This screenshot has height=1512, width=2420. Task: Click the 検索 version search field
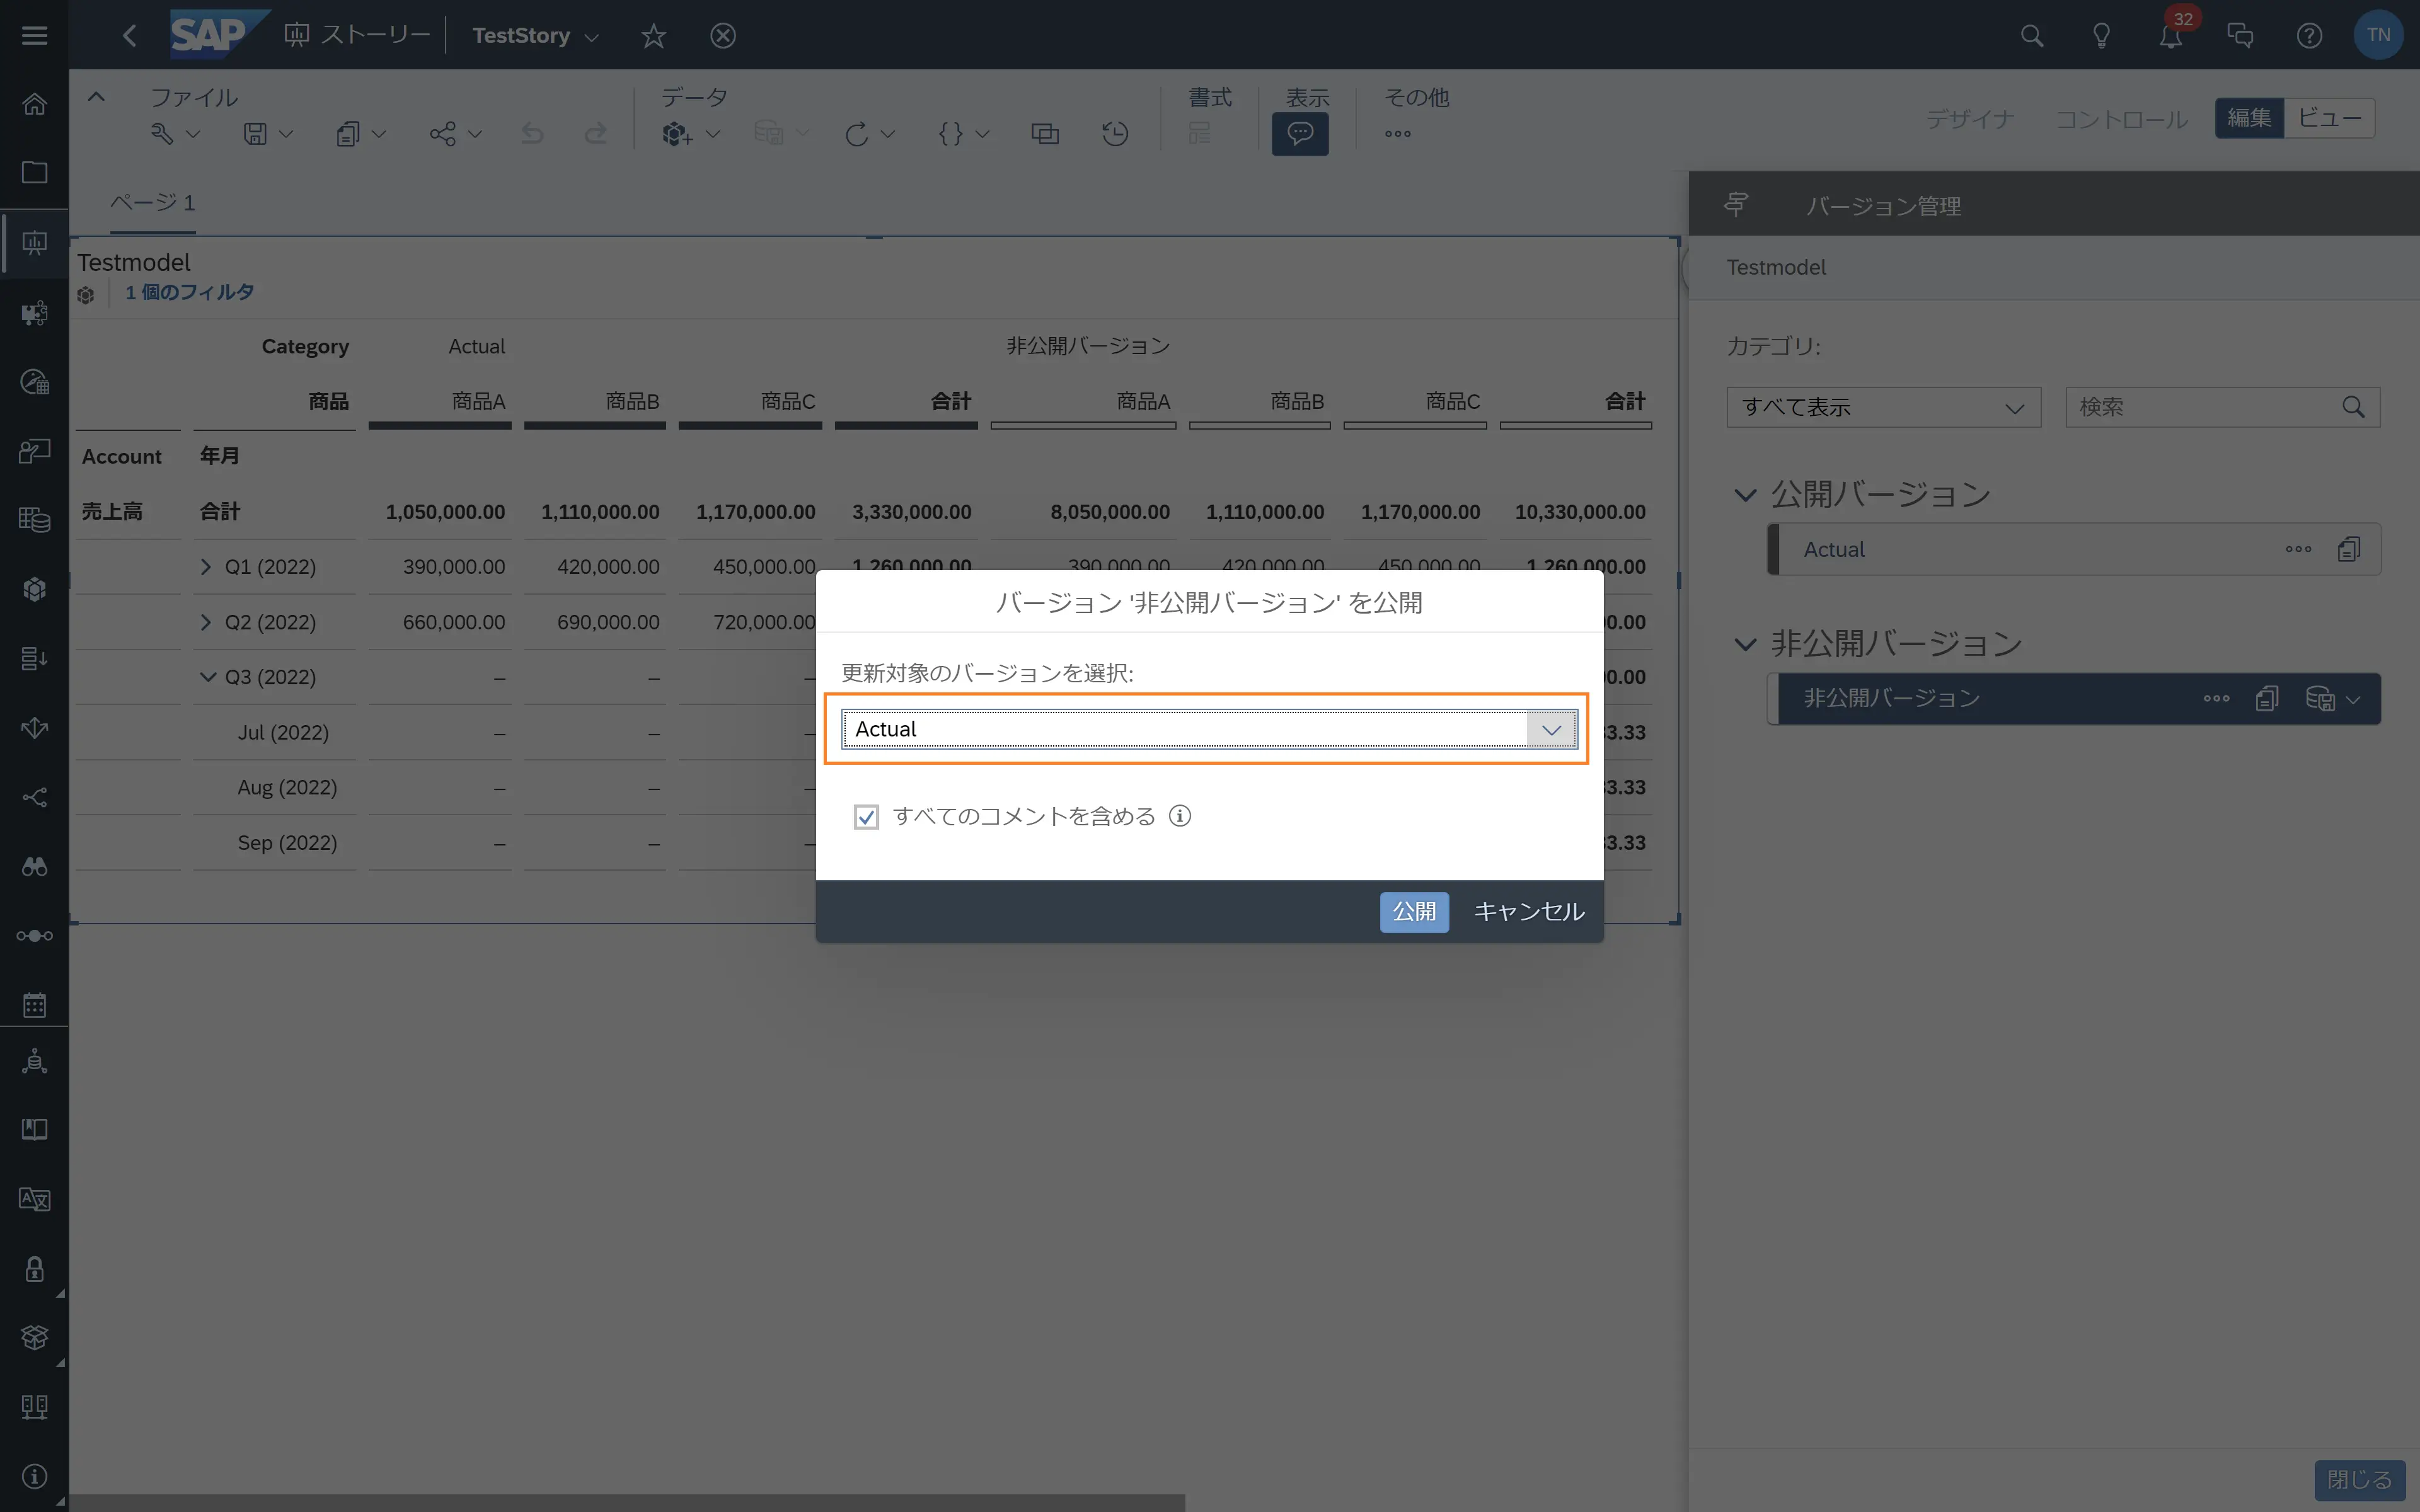tap(2222, 407)
